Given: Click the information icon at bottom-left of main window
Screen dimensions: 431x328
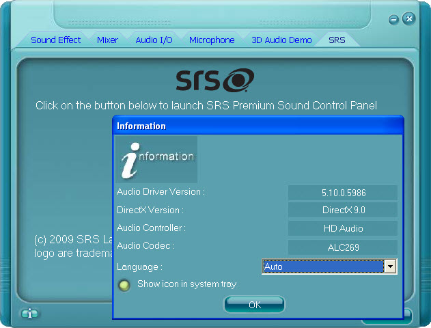Looking at the screenshot, I should (29, 314).
